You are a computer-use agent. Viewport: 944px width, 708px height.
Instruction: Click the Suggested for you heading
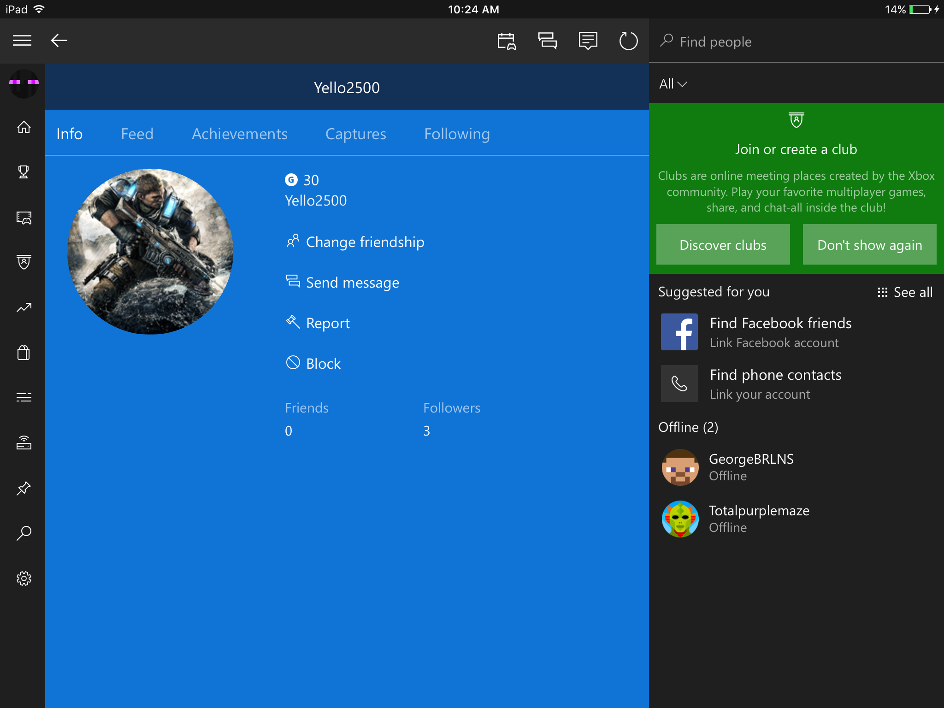pyautogui.click(x=714, y=292)
